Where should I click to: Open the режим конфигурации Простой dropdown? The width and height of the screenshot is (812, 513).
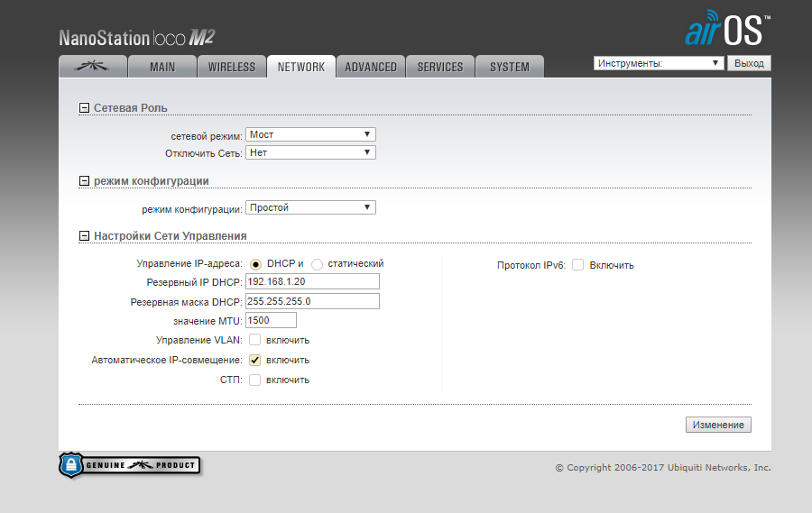pos(310,207)
